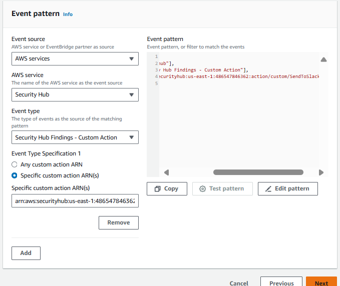
Task: Add another custom action ARN
Action: 26,253
